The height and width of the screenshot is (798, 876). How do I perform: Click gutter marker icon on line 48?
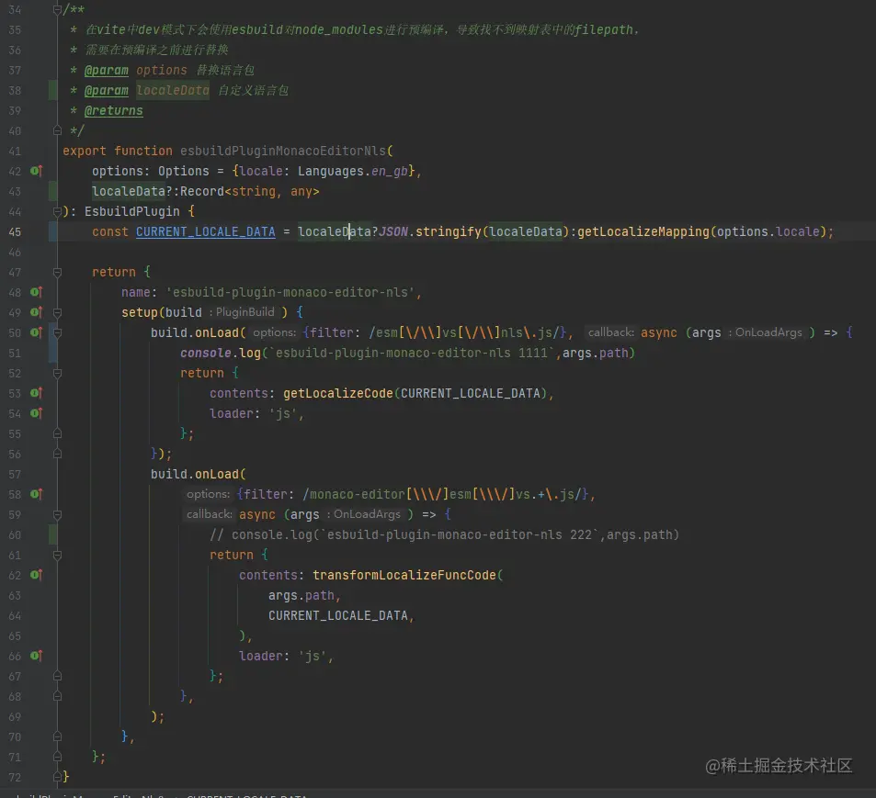click(37, 292)
